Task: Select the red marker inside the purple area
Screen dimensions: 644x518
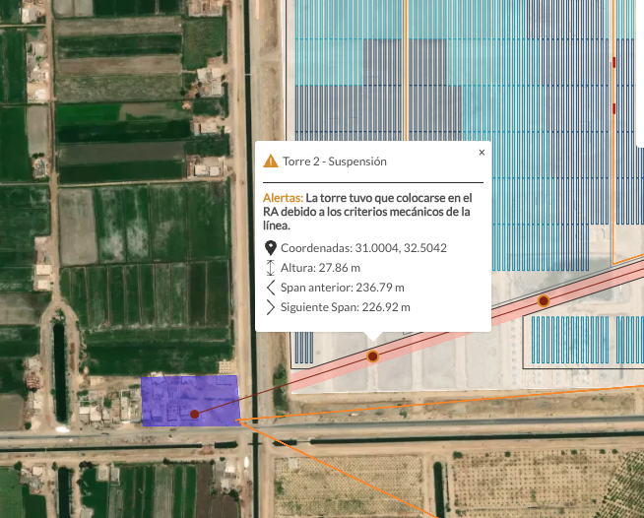Action: (x=195, y=415)
